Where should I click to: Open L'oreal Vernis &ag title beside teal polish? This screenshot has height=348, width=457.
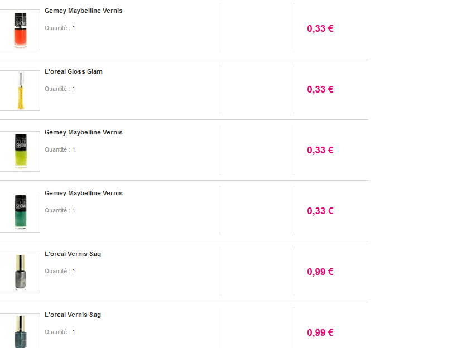click(x=73, y=315)
